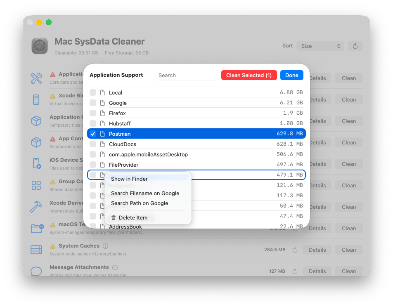Click the red warning icon beside App Containers

[x=53, y=139]
